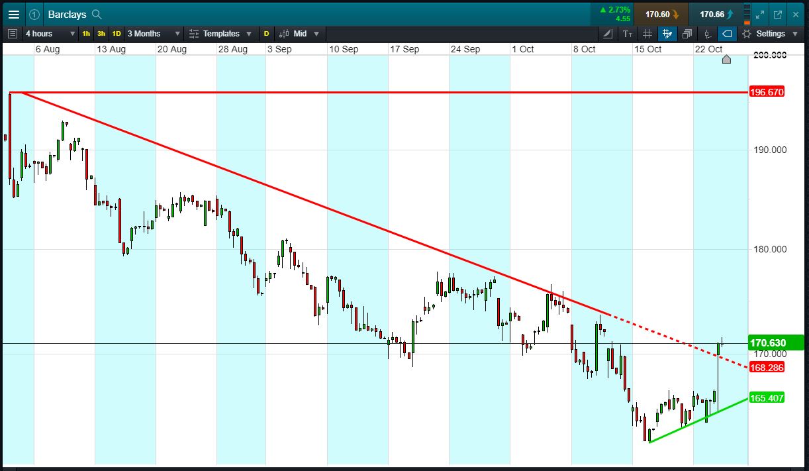
Task: Click the overlapping windows compare icon
Action: tap(687, 33)
